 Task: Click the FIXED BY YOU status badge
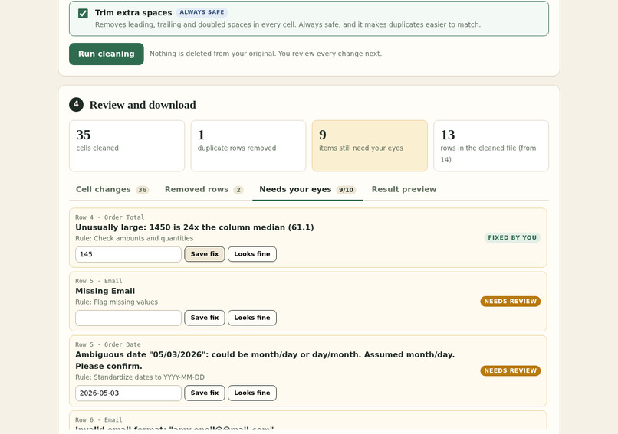pyautogui.click(x=512, y=237)
